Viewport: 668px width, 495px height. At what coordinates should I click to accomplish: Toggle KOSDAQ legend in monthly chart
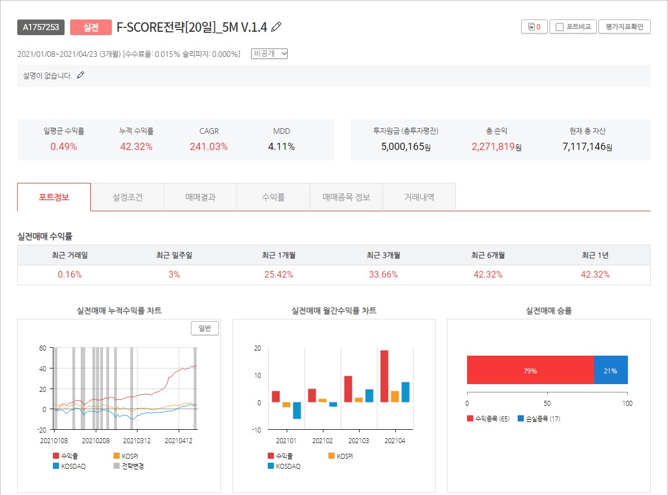(x=284, y=466)
